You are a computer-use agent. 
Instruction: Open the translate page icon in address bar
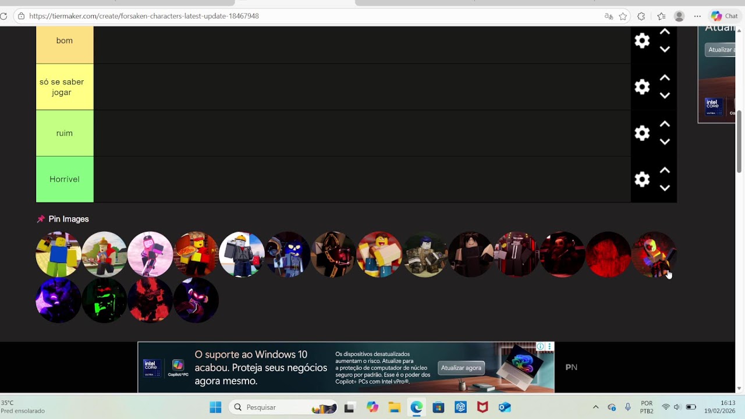click(x=609, y=16)
